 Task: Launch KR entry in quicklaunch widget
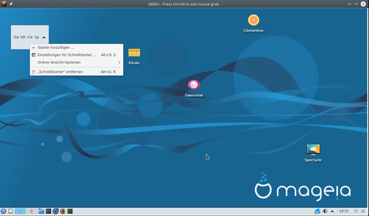click(23, 37)
